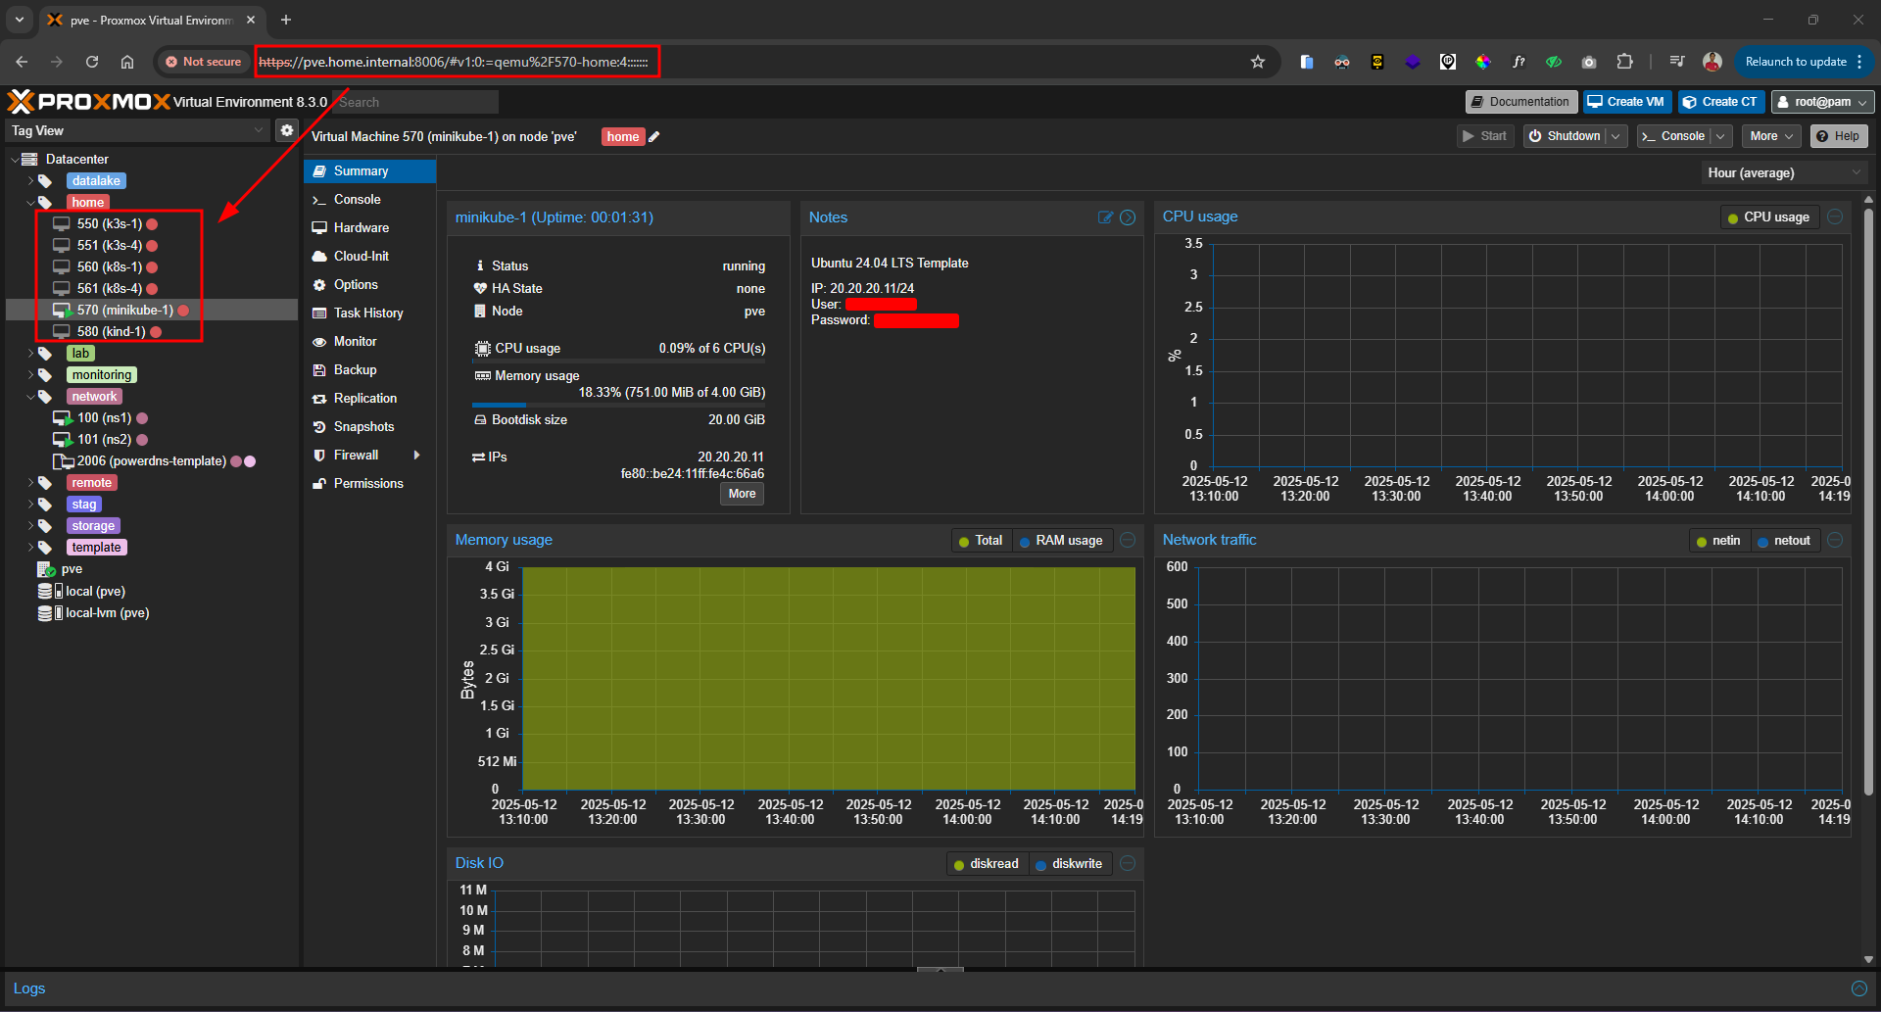
Task: Toggle RAM usage series in Memory chart
Action: click(x=1060, y=541)
